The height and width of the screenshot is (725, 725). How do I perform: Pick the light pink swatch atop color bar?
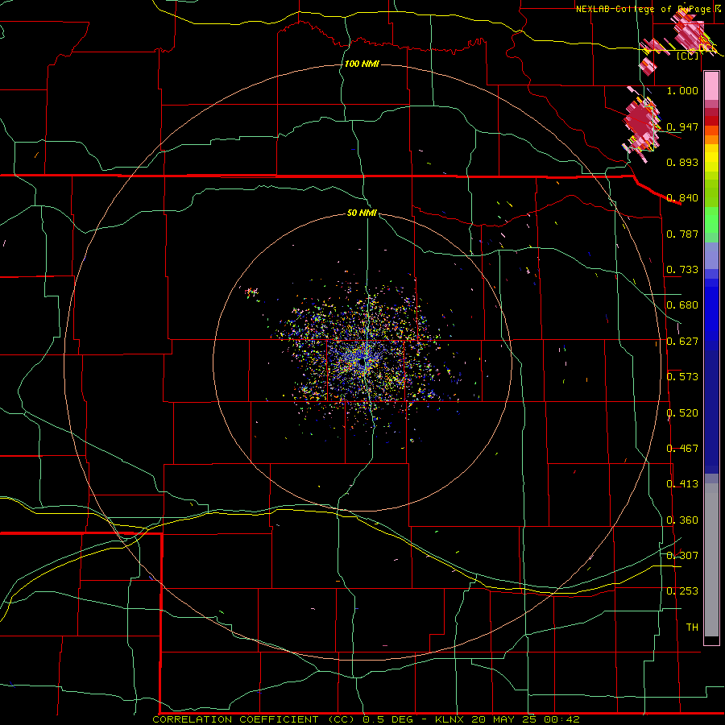point(711,86)
